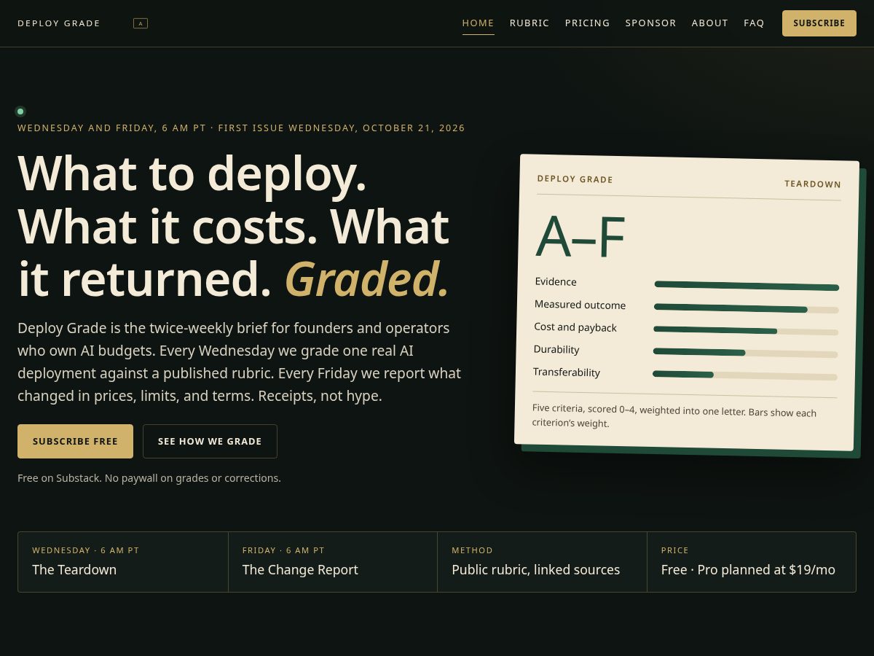Click the 'Measured outcome' label
Viewport: 874px width, 656px height.
(x=580, y=305)
